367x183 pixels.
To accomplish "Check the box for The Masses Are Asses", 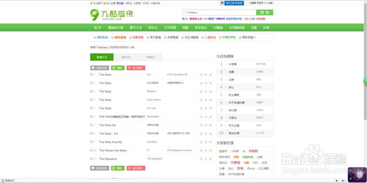I will 91,150.
